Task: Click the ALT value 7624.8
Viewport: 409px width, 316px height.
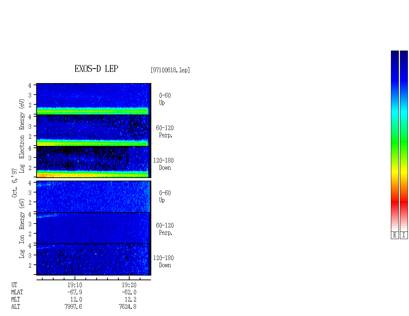Action: (x=127, y=307)
